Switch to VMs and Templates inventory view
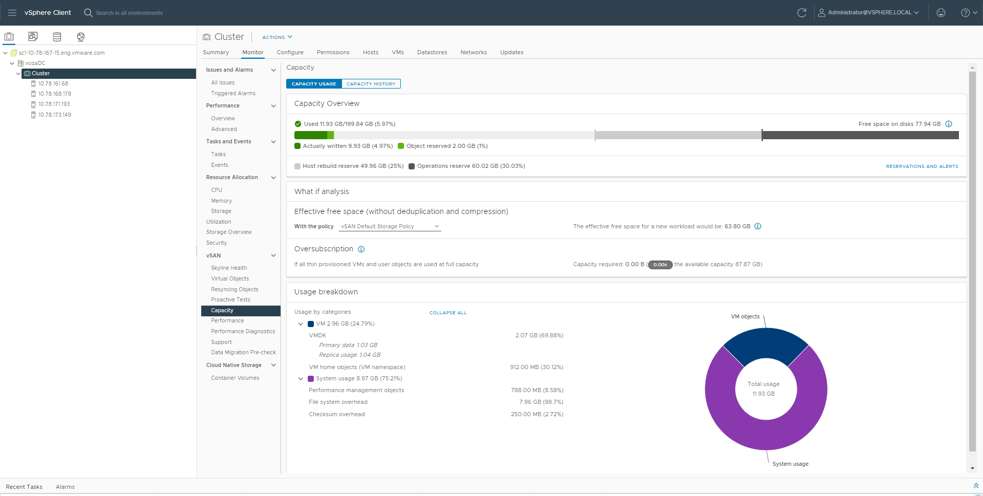 point(33,37)
